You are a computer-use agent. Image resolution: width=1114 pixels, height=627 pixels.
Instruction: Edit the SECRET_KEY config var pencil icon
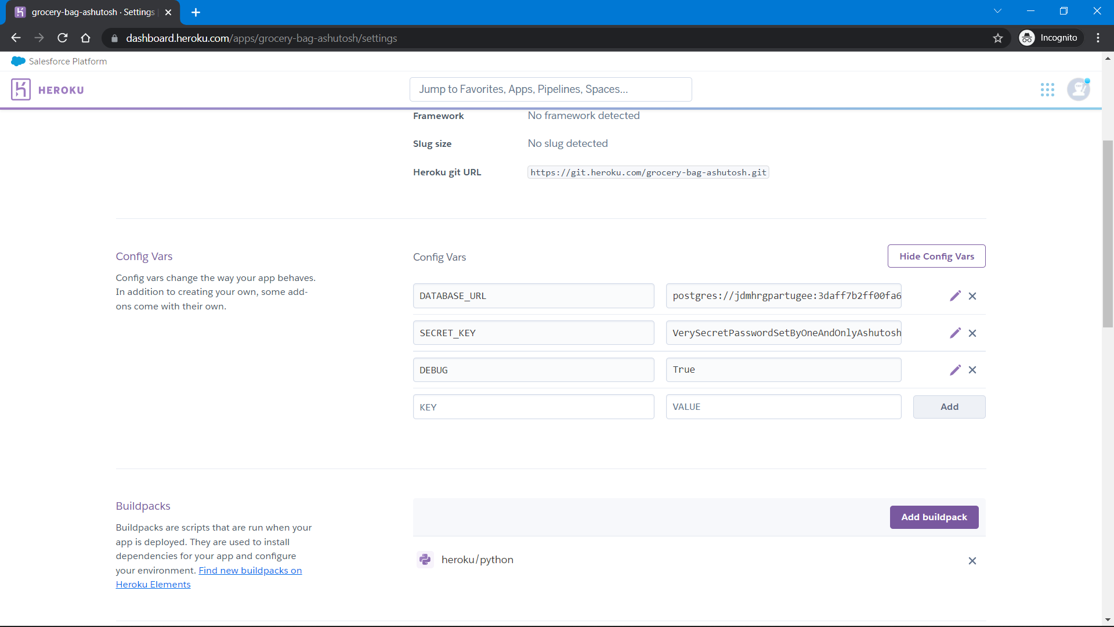pyautogui.click(x=955, y=333)
